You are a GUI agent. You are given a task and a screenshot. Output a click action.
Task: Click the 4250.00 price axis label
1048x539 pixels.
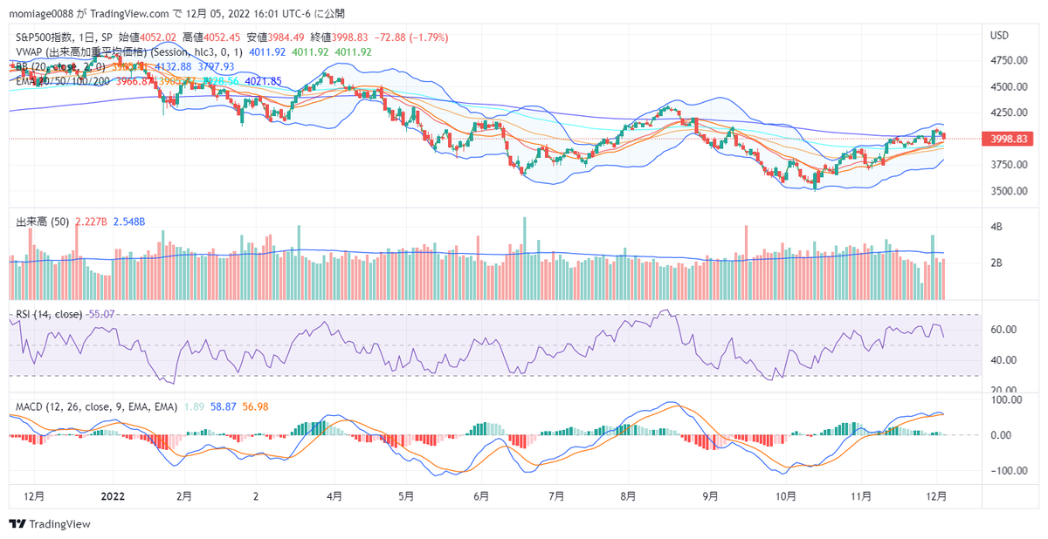coord(1007,113)
